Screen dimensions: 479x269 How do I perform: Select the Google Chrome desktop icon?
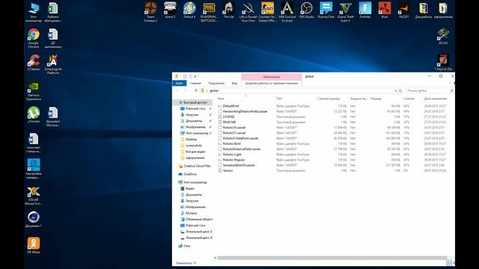[x=33, y=38]
